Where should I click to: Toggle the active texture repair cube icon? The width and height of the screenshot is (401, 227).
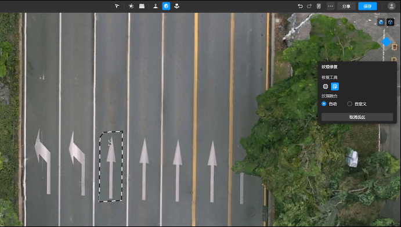(x=166, y=6)
